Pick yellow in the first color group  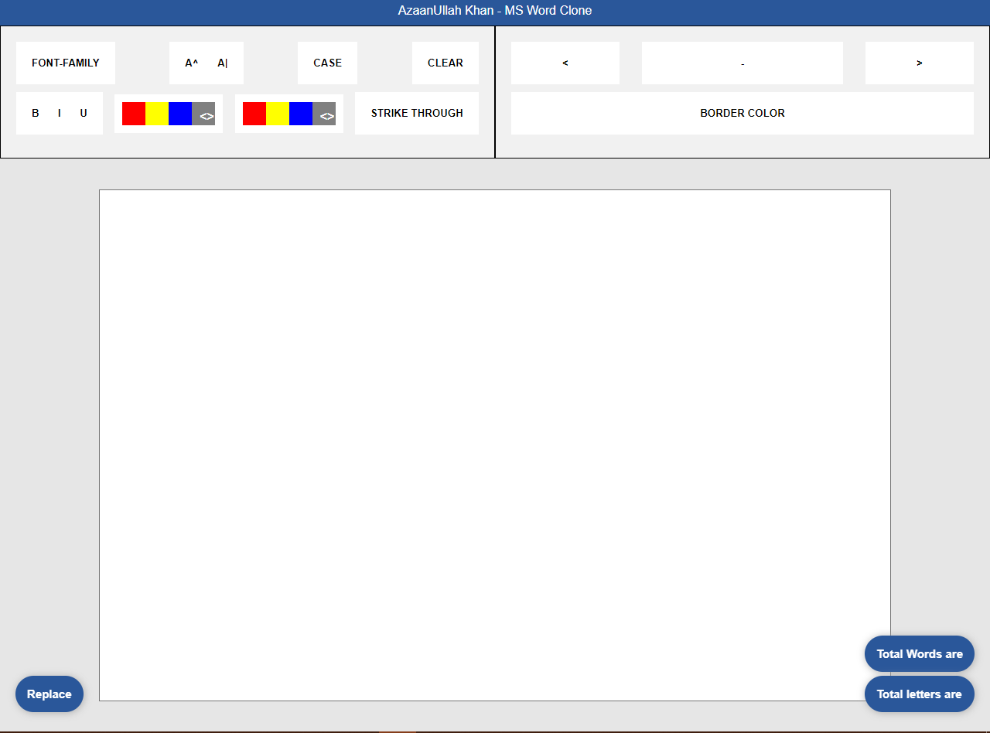coord(157,114)
